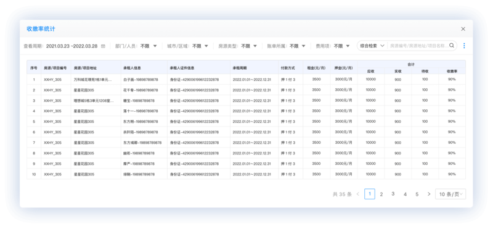The image size is (493, 234).
Task: Click the 待收 sub-column header
Action: coord(425,71)
